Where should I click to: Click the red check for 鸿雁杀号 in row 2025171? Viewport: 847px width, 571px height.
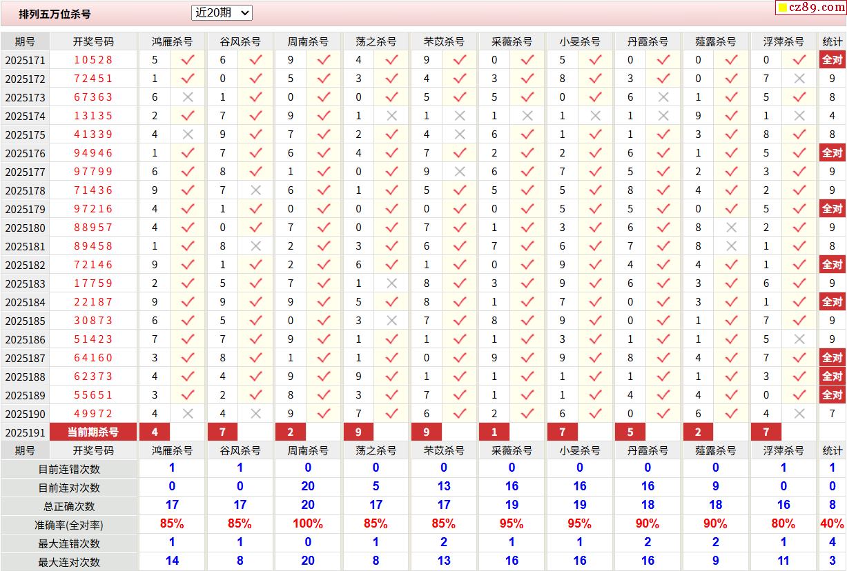188,60
